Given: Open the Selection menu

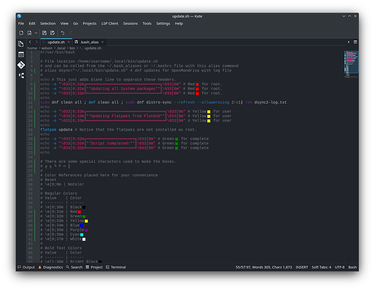Looking at the screenshot, I should (48, 24).
